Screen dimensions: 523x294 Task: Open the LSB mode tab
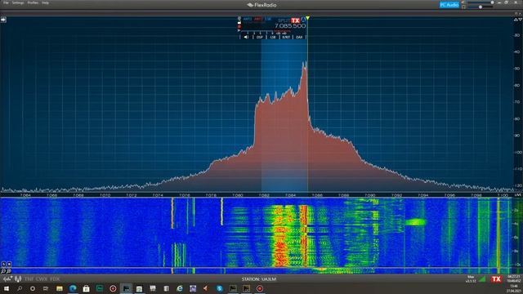273,37
